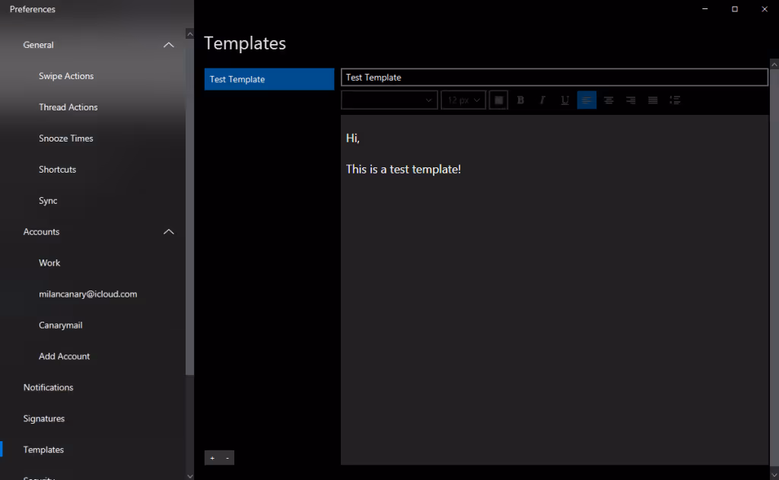Open Sync preferences
The width and height of the screenshot is (779, 480).
48,201
